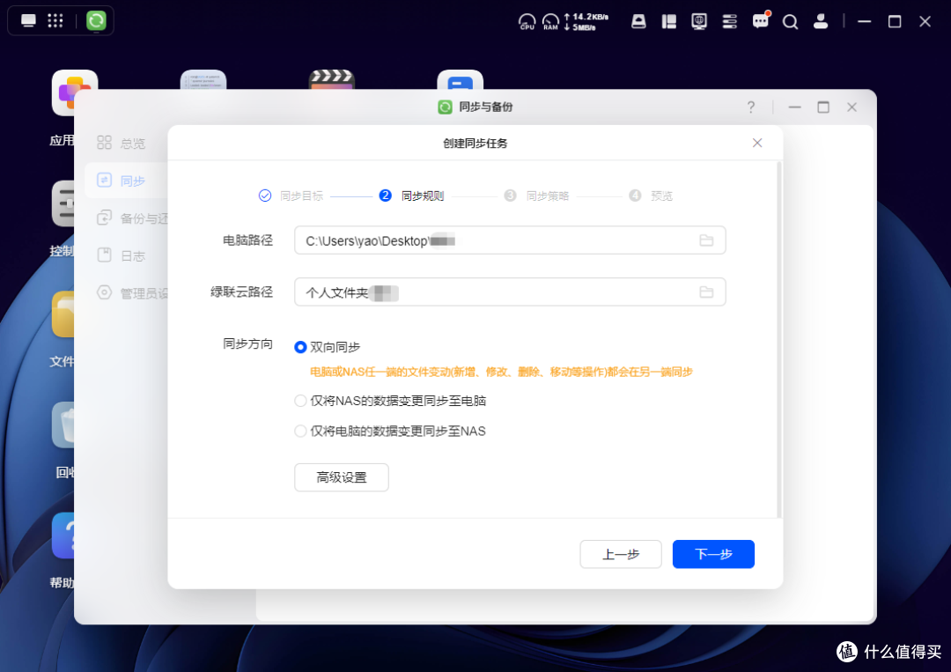Open 文件 manager desktop icon
This screenshot has width=951, height=672.
coord(63,314)
